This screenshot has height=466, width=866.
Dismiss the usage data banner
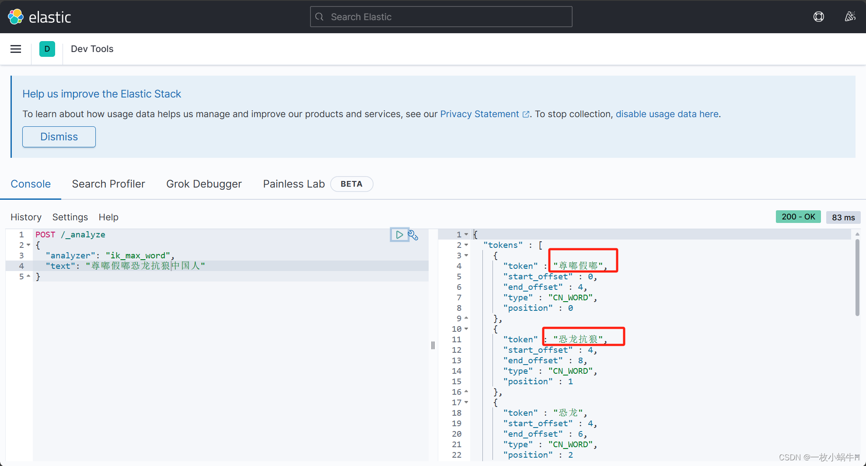[59, 137]
